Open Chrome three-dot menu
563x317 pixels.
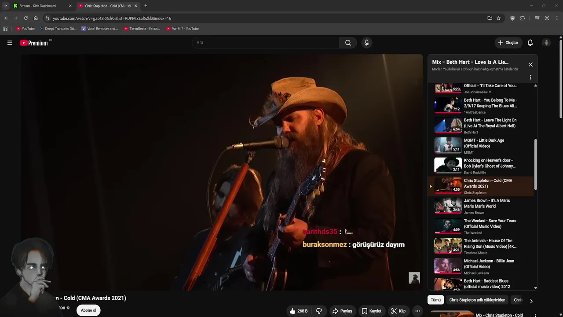tap(557, 18)
